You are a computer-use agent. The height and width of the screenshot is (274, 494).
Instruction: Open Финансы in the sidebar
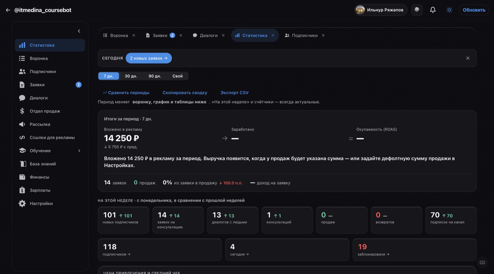pyautogui.click(x=50, y=177)
